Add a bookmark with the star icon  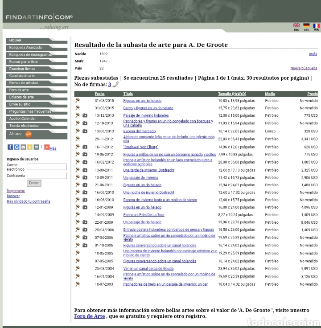30,147
